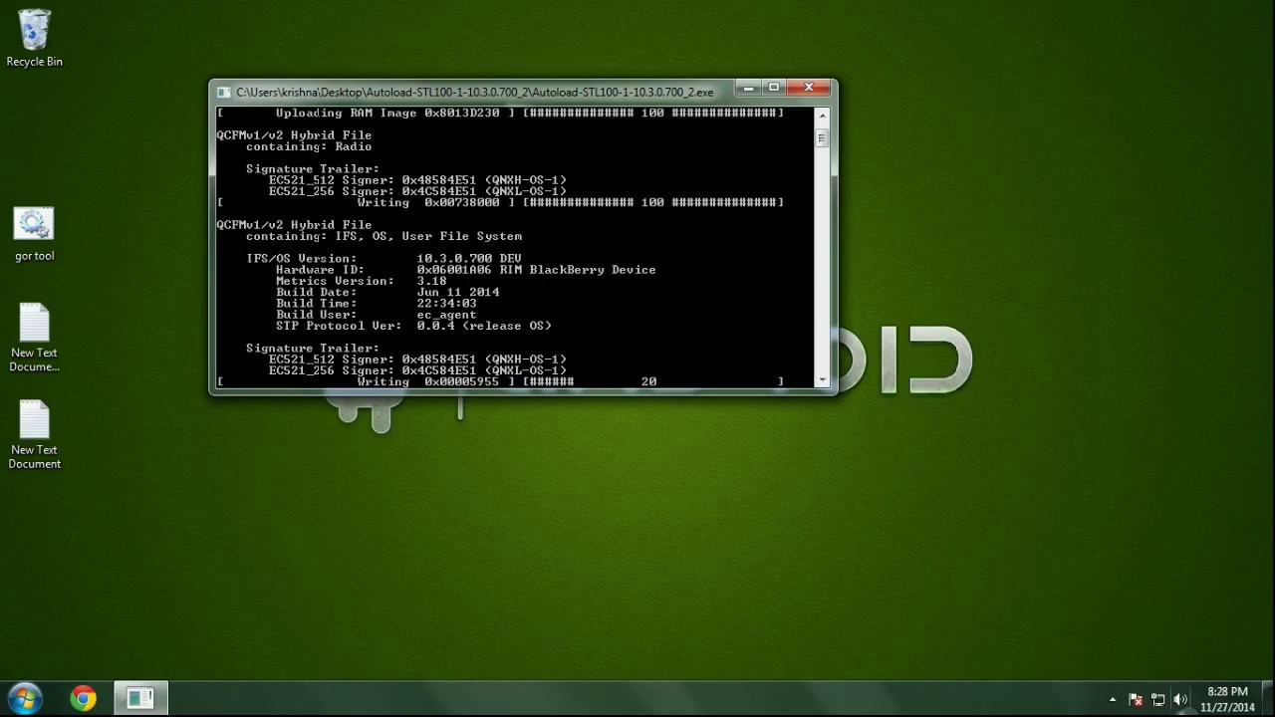The width and height of the screenshot is (1275, 717).
Task: Minimize the Autoload console window
Action: pos(749,88)
